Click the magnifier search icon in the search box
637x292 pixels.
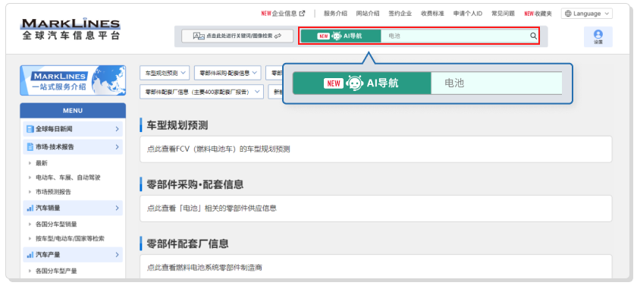point(533,36)
